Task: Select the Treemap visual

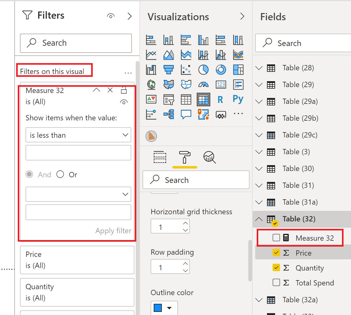Action: click(238, 70)
